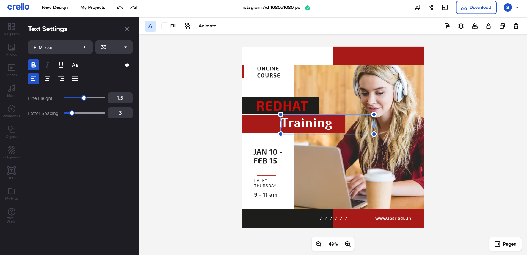Select the REDHAT text on canvas
Image resolution: width=527 pixels, height=255 pixels.
pyautogui.click(x=282, y=106)
